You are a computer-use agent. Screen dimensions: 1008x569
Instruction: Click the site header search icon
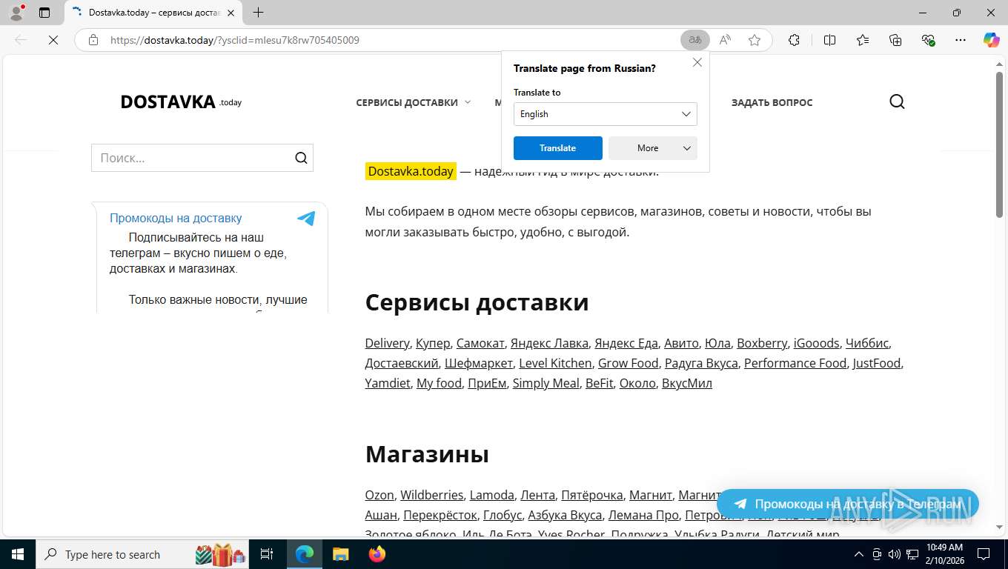(x=897, y=102)
